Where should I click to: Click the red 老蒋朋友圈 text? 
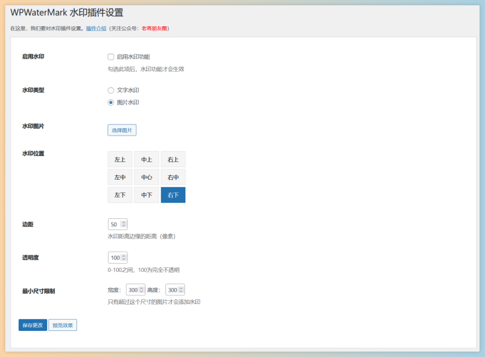[x=154, y=29]
